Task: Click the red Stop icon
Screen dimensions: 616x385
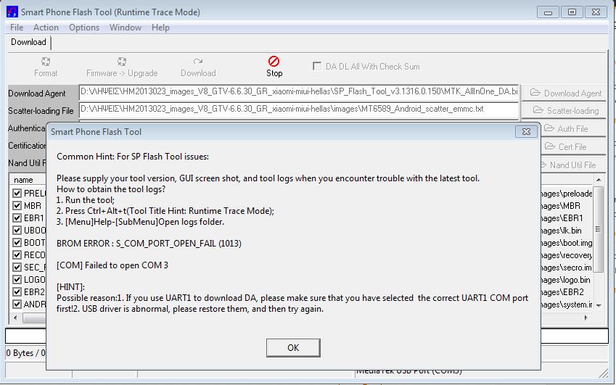Action: coord(274,61)
